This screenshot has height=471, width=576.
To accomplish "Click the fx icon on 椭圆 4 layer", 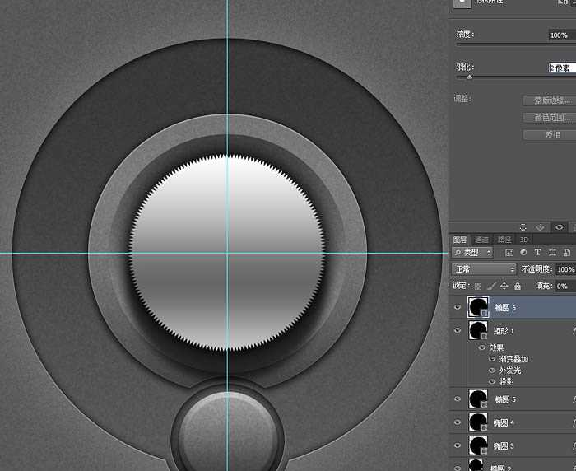I will click(x=574, y=423).
